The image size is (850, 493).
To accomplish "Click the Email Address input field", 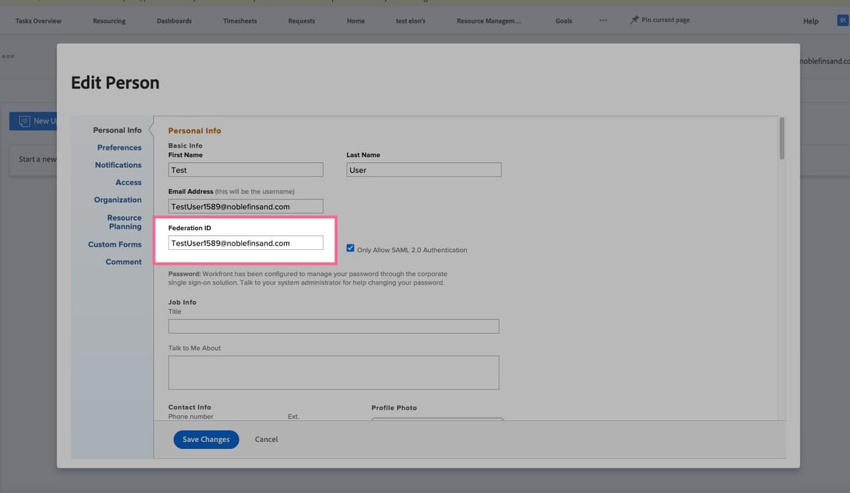I will click(246, 206).
